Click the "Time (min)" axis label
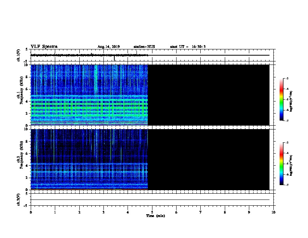Screen dimensions: 308x238 click(x=156, y=216)
